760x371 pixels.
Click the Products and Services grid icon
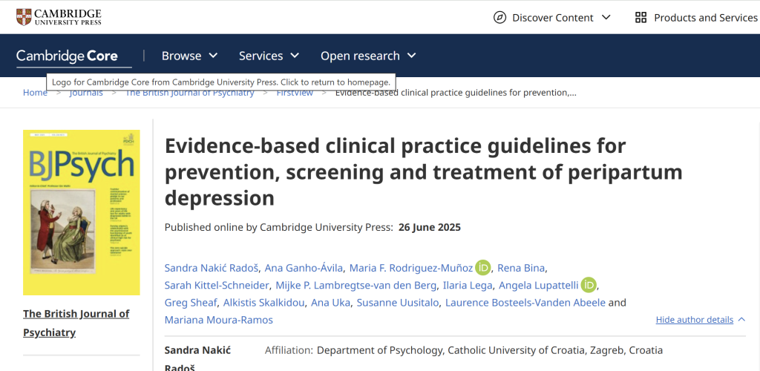(641, 17)
